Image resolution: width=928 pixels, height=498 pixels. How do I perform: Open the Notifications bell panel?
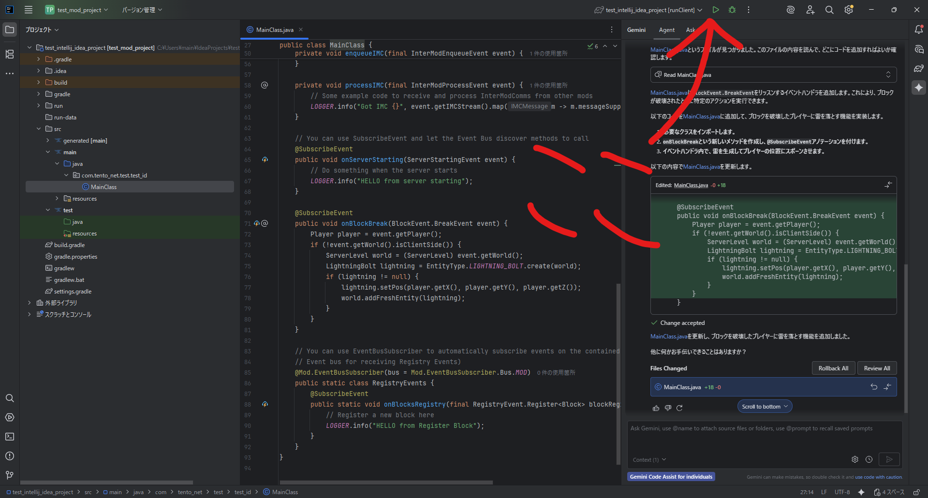[919, 29]
